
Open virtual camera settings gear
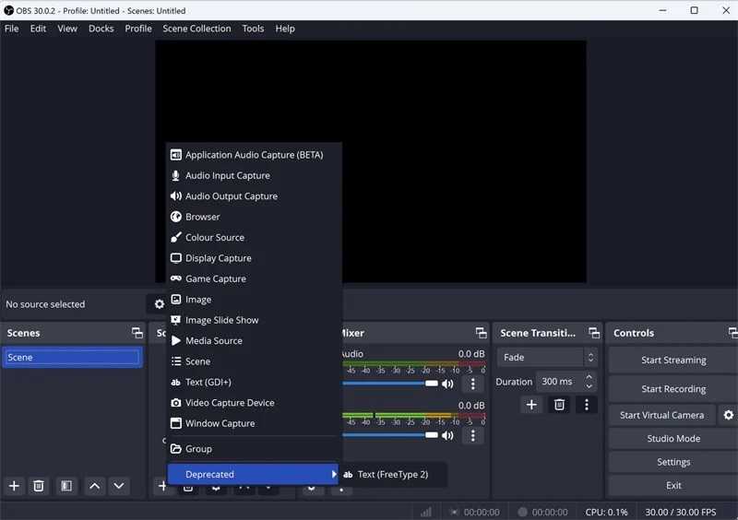[x=728, y=415]
